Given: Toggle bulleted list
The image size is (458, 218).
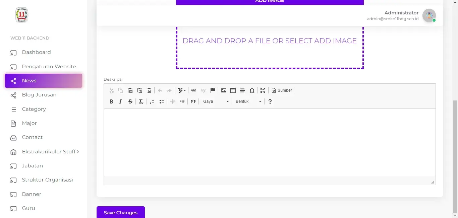Looking at the screenshot, I should (x=162, y=101).
